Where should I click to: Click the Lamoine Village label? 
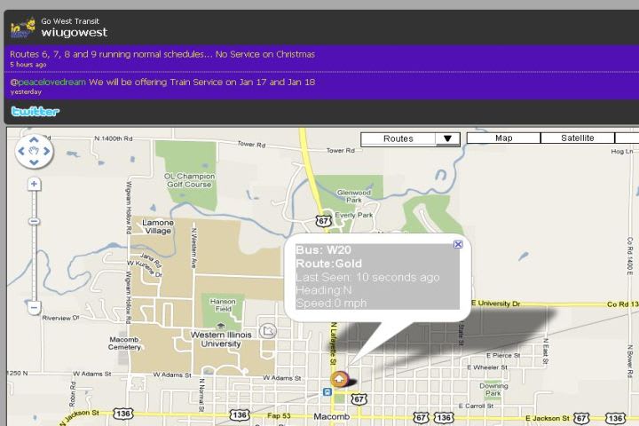[158, 226]
